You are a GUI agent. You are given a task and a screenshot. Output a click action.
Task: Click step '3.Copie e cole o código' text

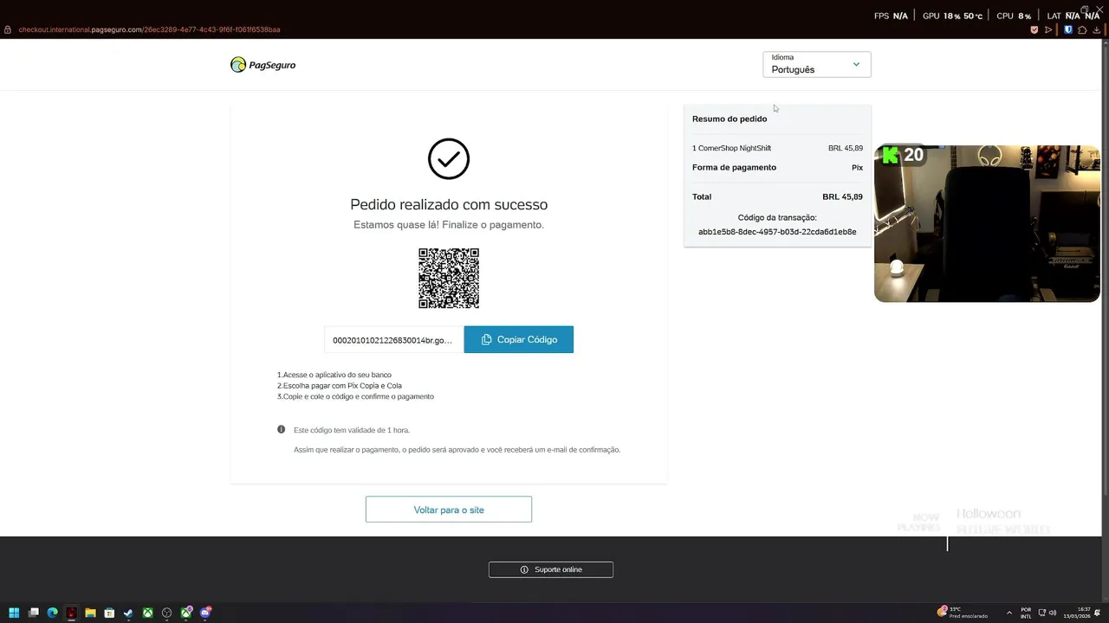(355, 396)
